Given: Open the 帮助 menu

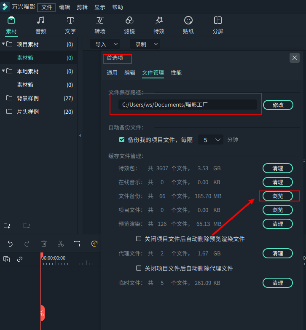Looking at the screenshot, I should point(118,7).
